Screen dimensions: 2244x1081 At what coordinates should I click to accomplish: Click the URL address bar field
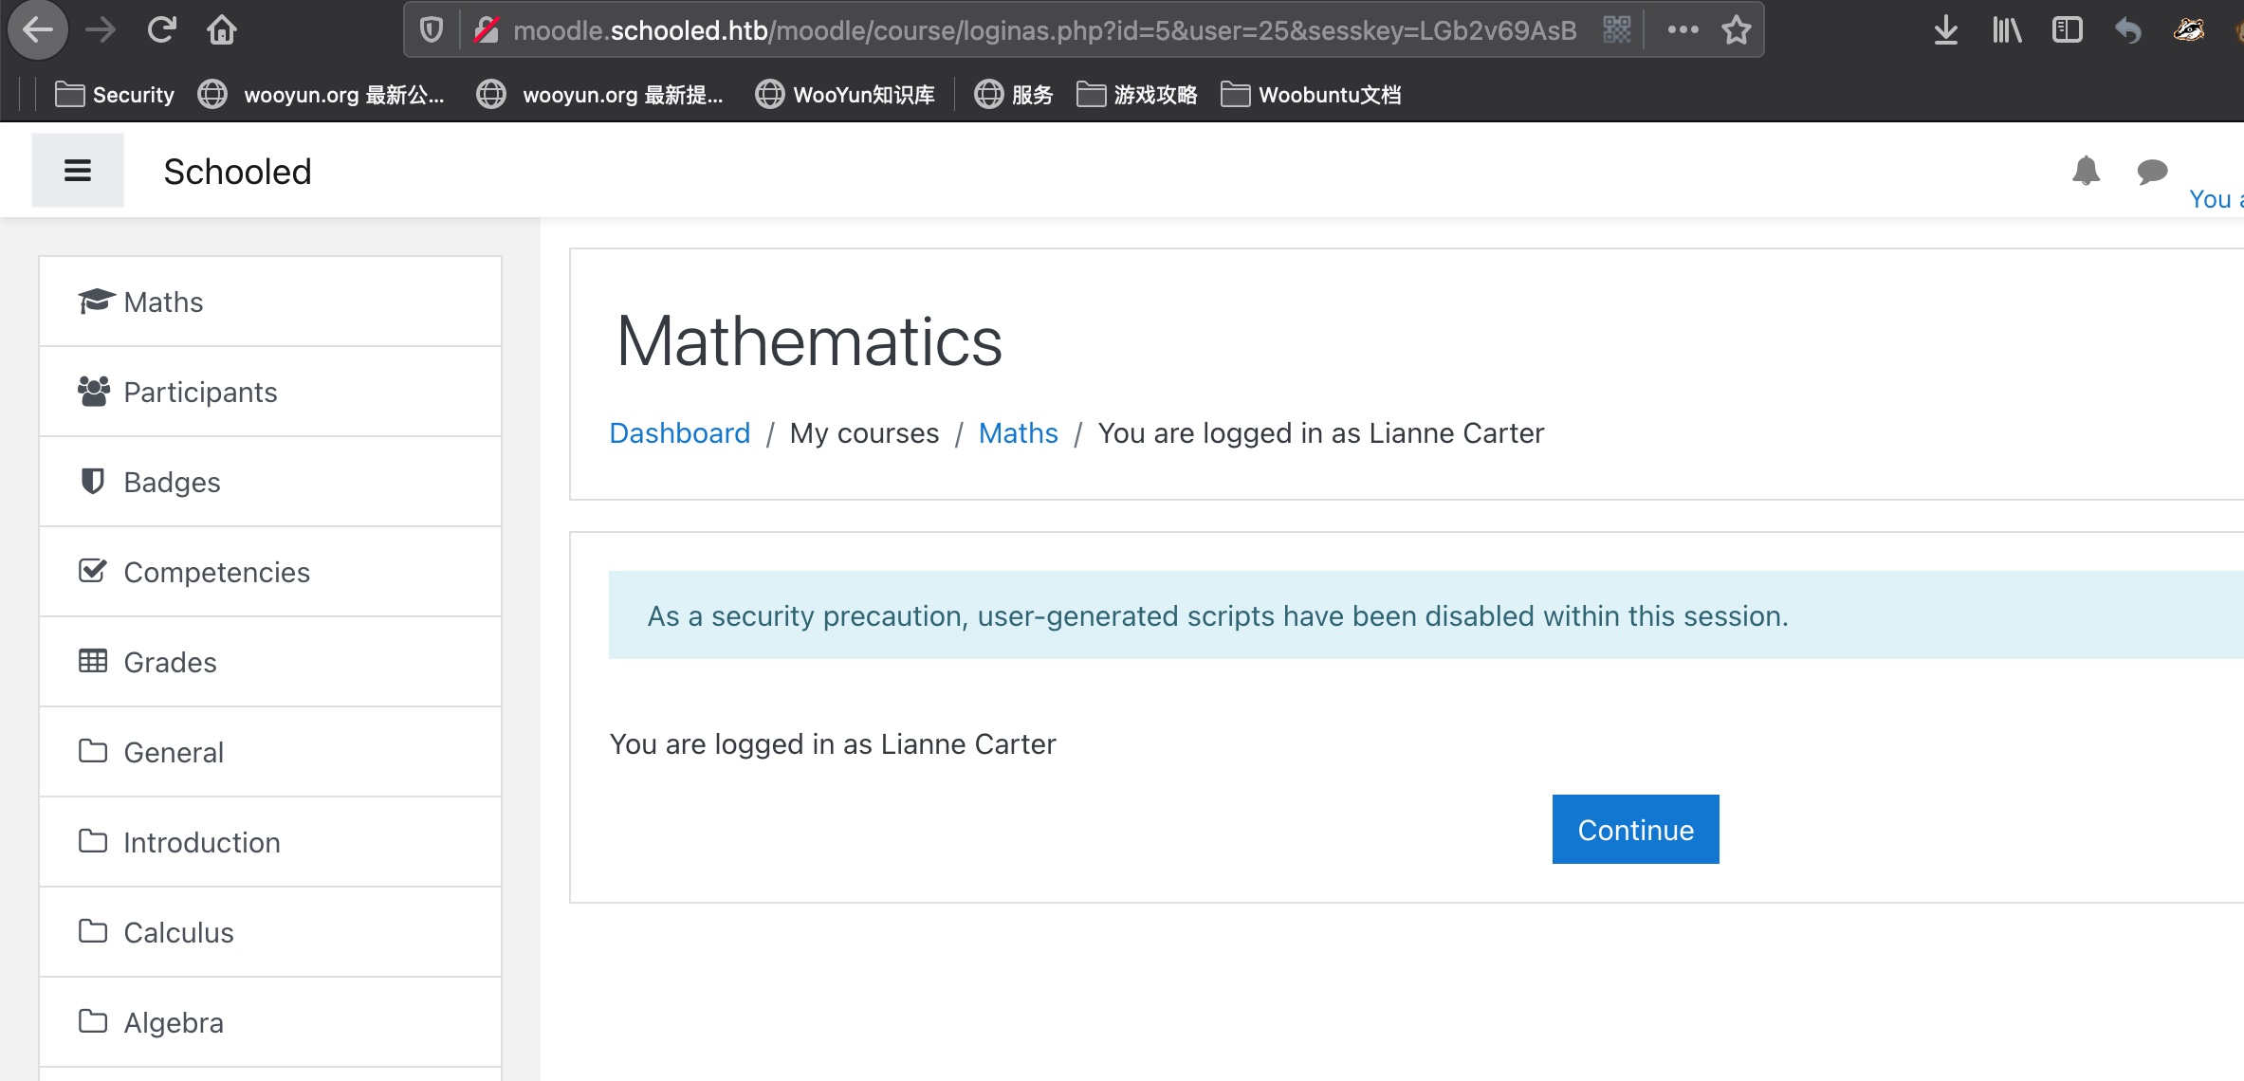1043,30
